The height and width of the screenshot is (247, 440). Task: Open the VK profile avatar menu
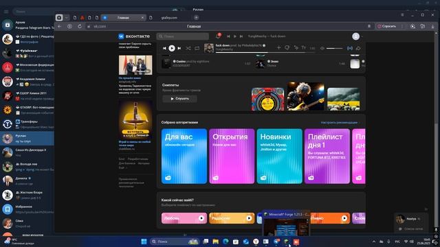[356, 36]
